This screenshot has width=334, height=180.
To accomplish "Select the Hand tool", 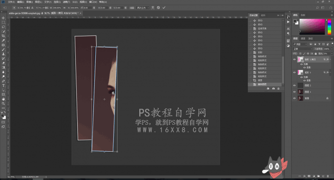I will (x=3, y=99).
